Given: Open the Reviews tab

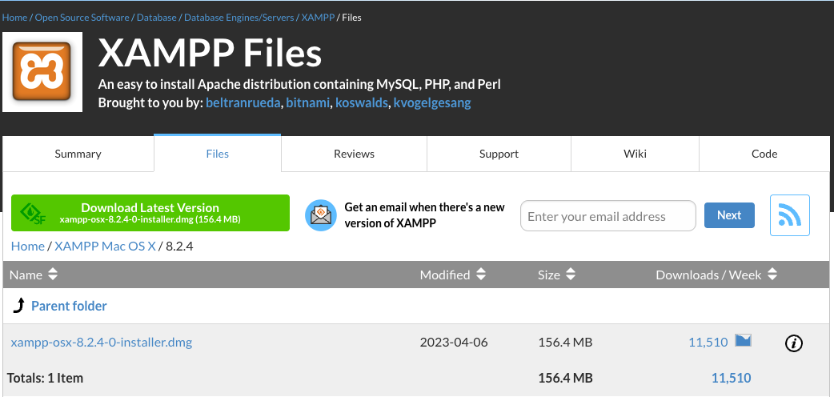Looking at the screenshot, I should pos(354,154).
